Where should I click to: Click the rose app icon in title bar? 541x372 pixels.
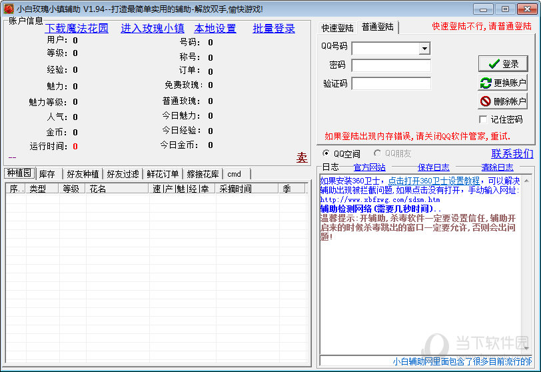8,9
